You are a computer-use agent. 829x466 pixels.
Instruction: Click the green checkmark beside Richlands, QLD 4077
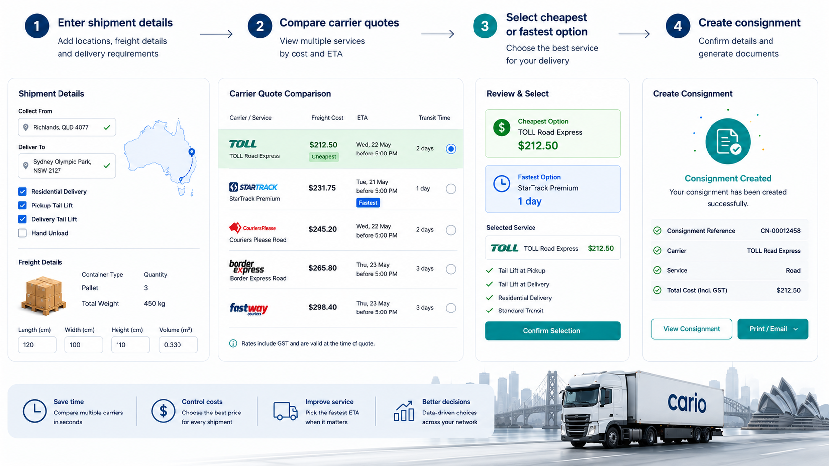(x=107, y=127)
